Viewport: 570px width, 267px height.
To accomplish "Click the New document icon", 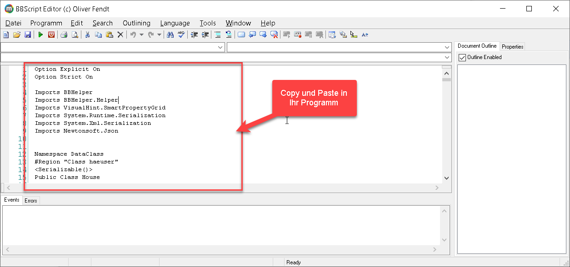I will tap(6, 35).
